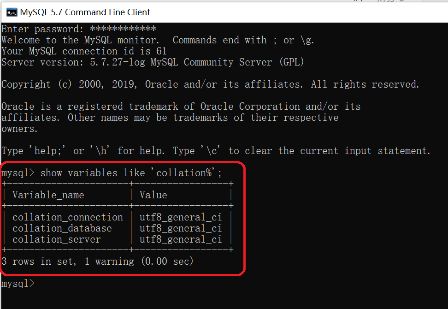Click the last empty mysql> prompt

[x=18, y=284]
